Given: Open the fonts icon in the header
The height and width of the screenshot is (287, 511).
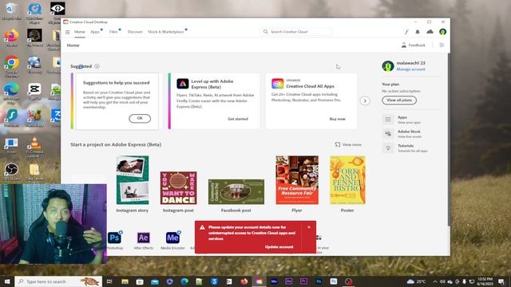Looking at the screenshot, I should (x=406, y=32).
